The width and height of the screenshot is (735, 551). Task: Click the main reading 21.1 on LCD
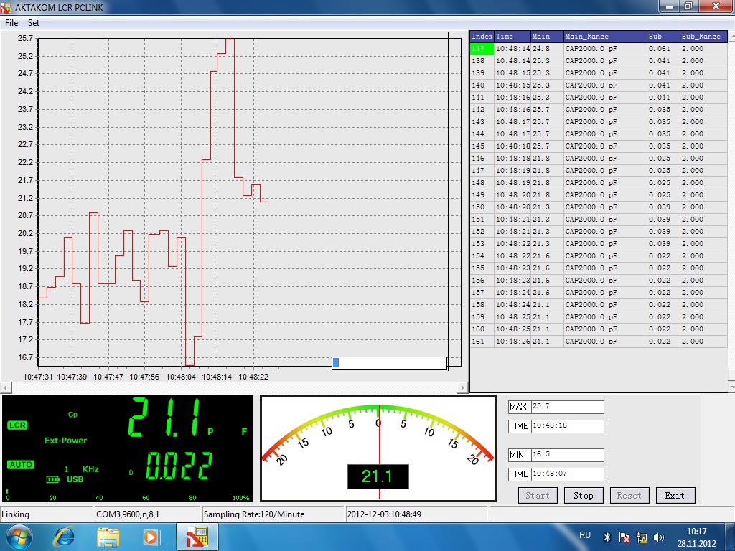[164, 418]
